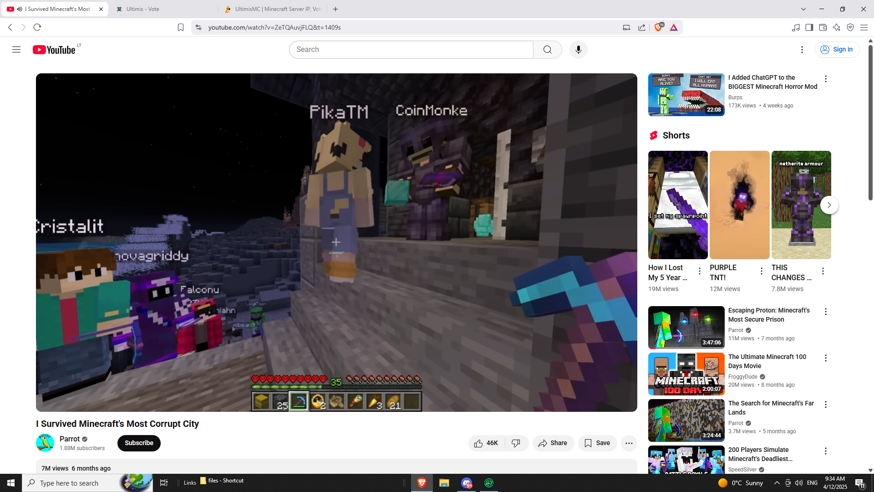Click the Brave Shields lion icon
Screen dimensions: 874x492
tap(658, 27)
